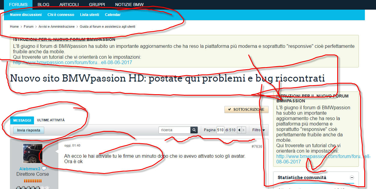Go to the Articoli section
Viewport: 376px width, 189px height.
[x=69, y=5]
